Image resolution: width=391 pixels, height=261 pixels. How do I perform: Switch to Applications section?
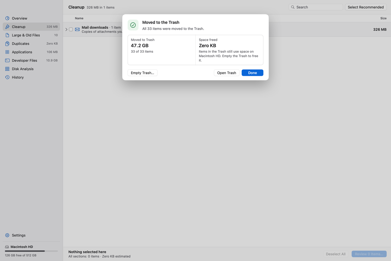click(x=31, y=52)
